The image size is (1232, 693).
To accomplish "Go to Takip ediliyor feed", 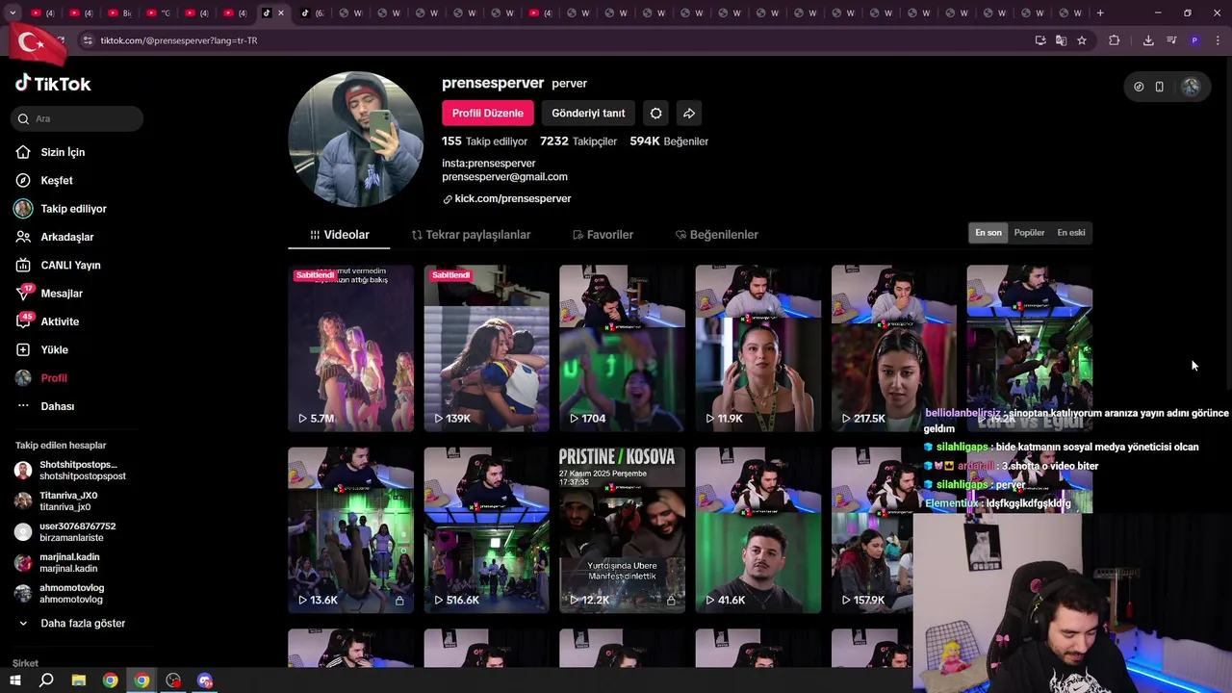I will point(73,209).
